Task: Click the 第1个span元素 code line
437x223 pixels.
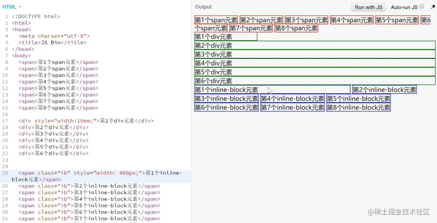Action: point(59,62)
